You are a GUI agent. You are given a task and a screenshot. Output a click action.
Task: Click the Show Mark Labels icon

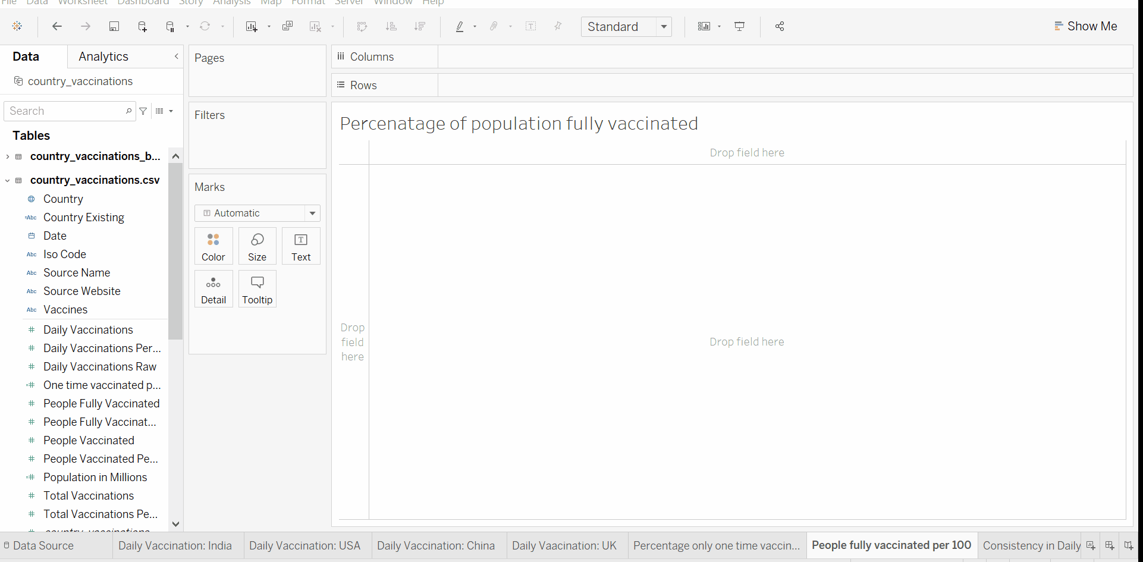[531, 26]
